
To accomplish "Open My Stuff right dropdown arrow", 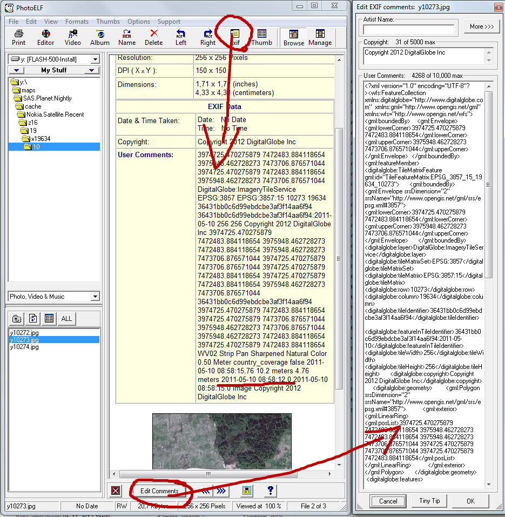I will (92, 70).
